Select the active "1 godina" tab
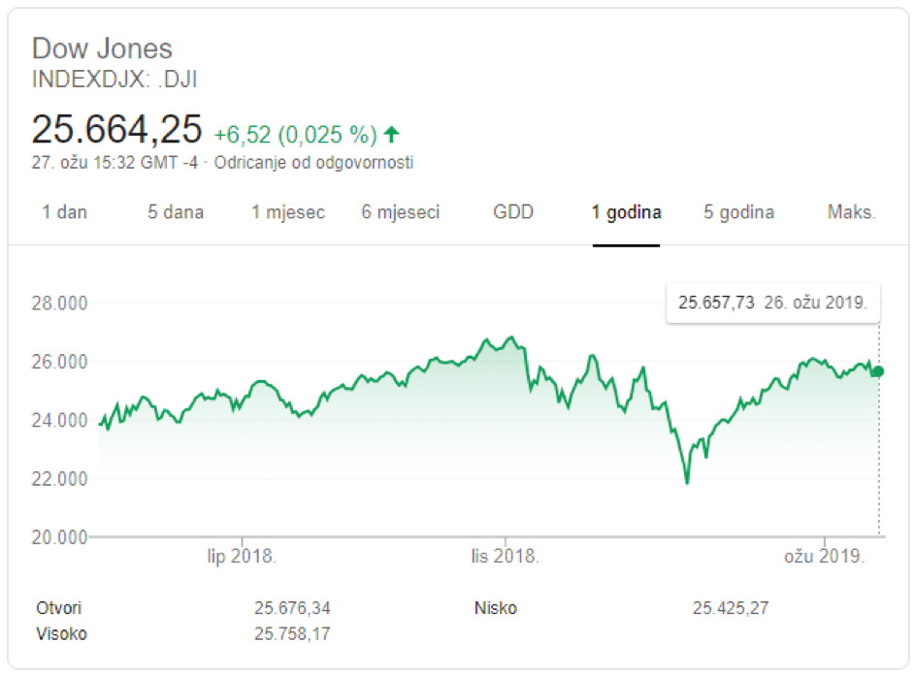 click(x=627, y=212)
